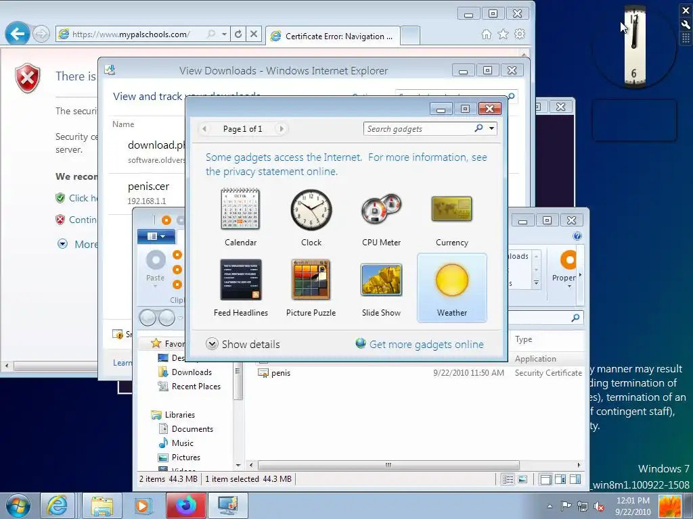Screen dimensions: 693x519
Task: Stop loading page in Internet Explorer
Action: click(254, 34)
